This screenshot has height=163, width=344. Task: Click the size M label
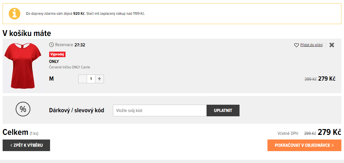pyautogui.click(x=51, y=79)
